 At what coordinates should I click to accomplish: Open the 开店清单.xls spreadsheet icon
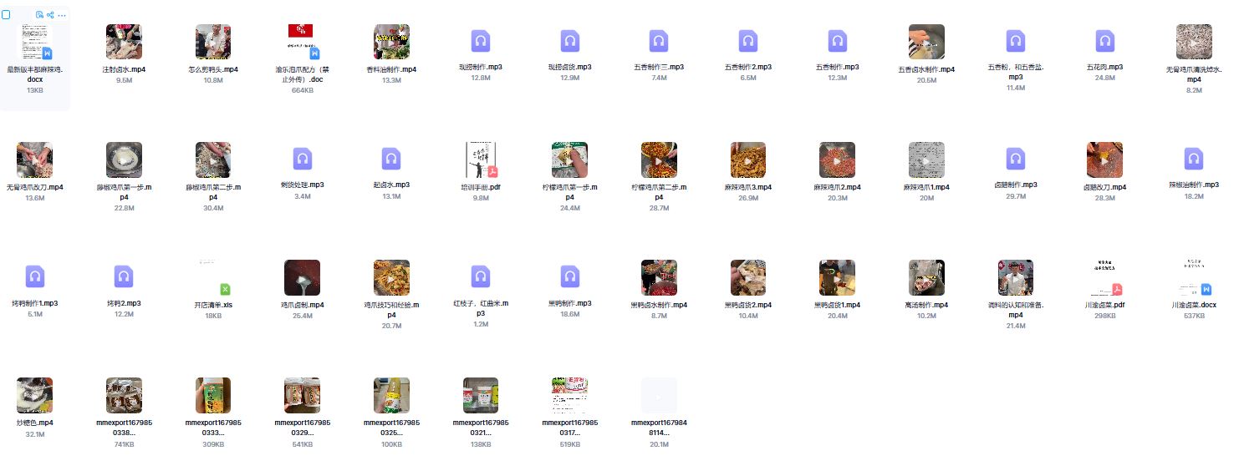[x=213, y=277]
